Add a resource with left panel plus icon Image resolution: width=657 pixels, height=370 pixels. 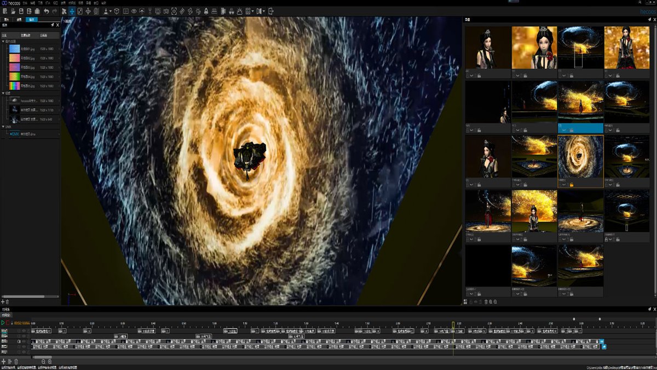(2, 301)
